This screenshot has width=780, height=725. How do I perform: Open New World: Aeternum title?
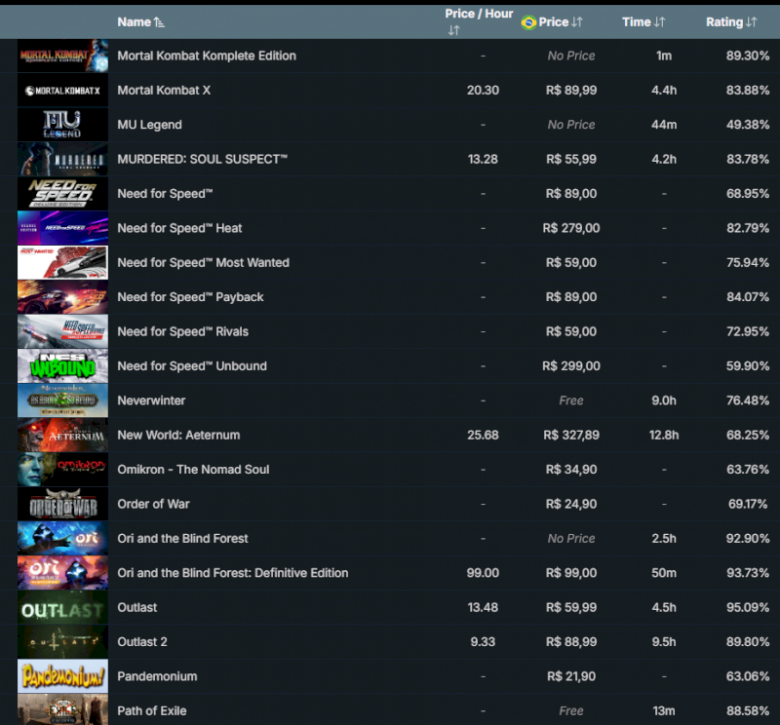tap(178, 436)
